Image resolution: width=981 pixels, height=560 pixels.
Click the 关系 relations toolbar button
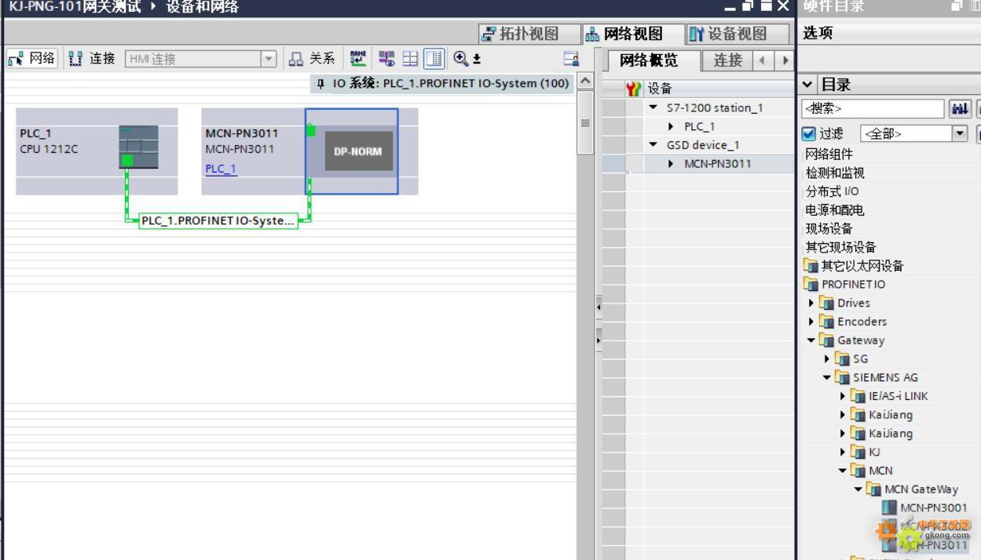[312, 59]
